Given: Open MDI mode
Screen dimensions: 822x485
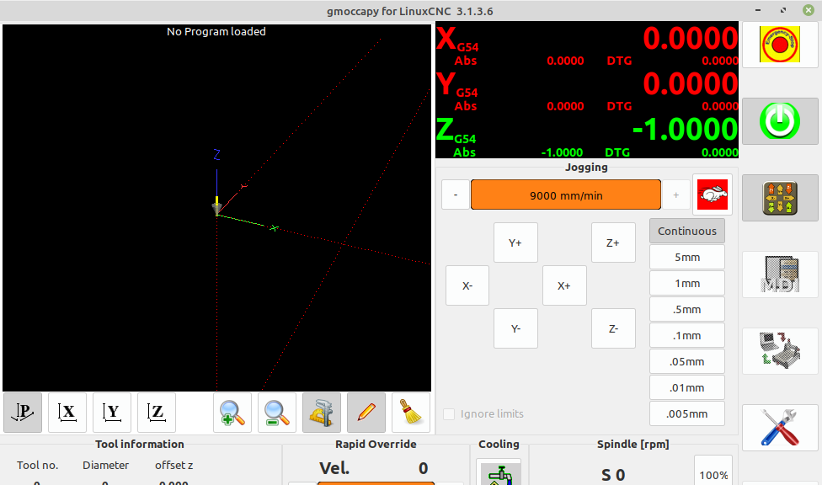Looking at the screenshot, I should point(780,274).
